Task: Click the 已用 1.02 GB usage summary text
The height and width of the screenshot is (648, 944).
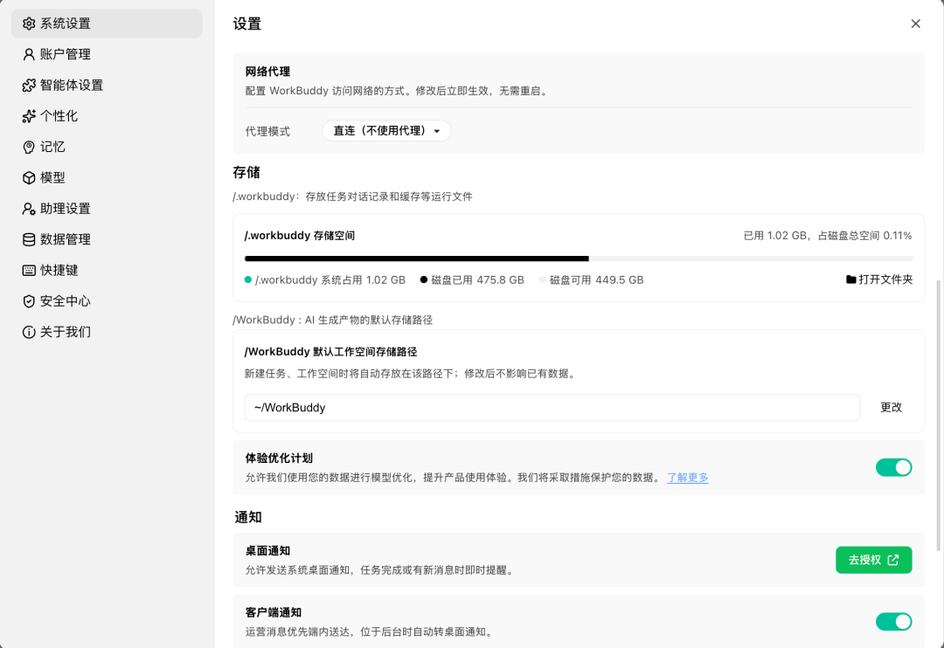Action: pos(827,236)
